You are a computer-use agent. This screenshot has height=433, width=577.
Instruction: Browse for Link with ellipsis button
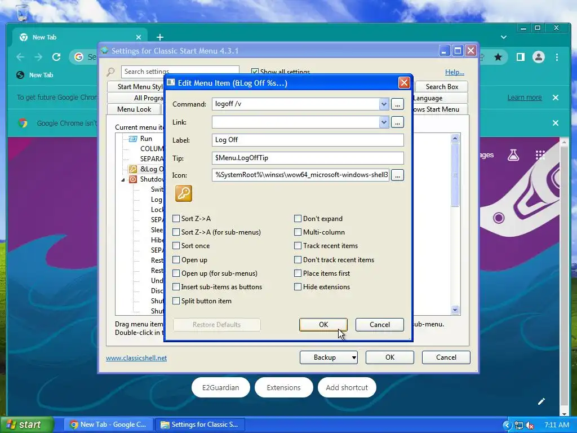[397, 122]
